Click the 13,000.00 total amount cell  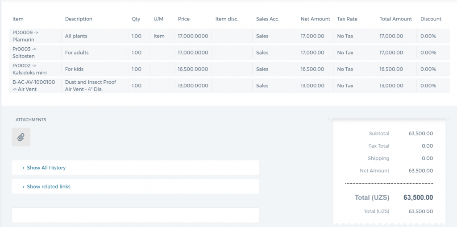click(396, 86)
